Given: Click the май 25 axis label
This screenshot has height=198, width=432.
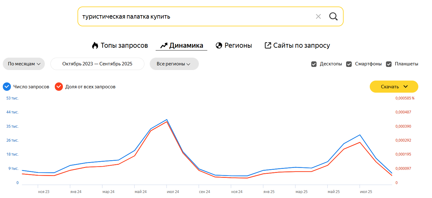Looking at the screenshot, I should [x=334, y=192].
